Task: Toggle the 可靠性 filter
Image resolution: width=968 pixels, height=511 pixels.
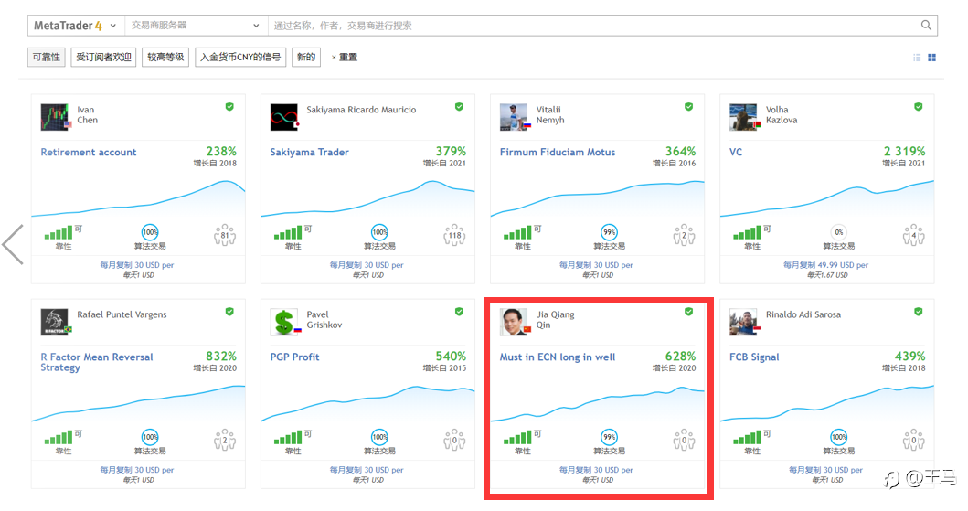Action: tap(47, 57)
